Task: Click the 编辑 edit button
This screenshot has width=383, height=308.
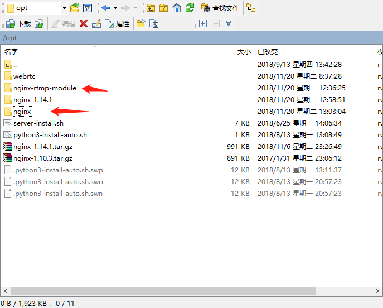Action: coord(63,23)
